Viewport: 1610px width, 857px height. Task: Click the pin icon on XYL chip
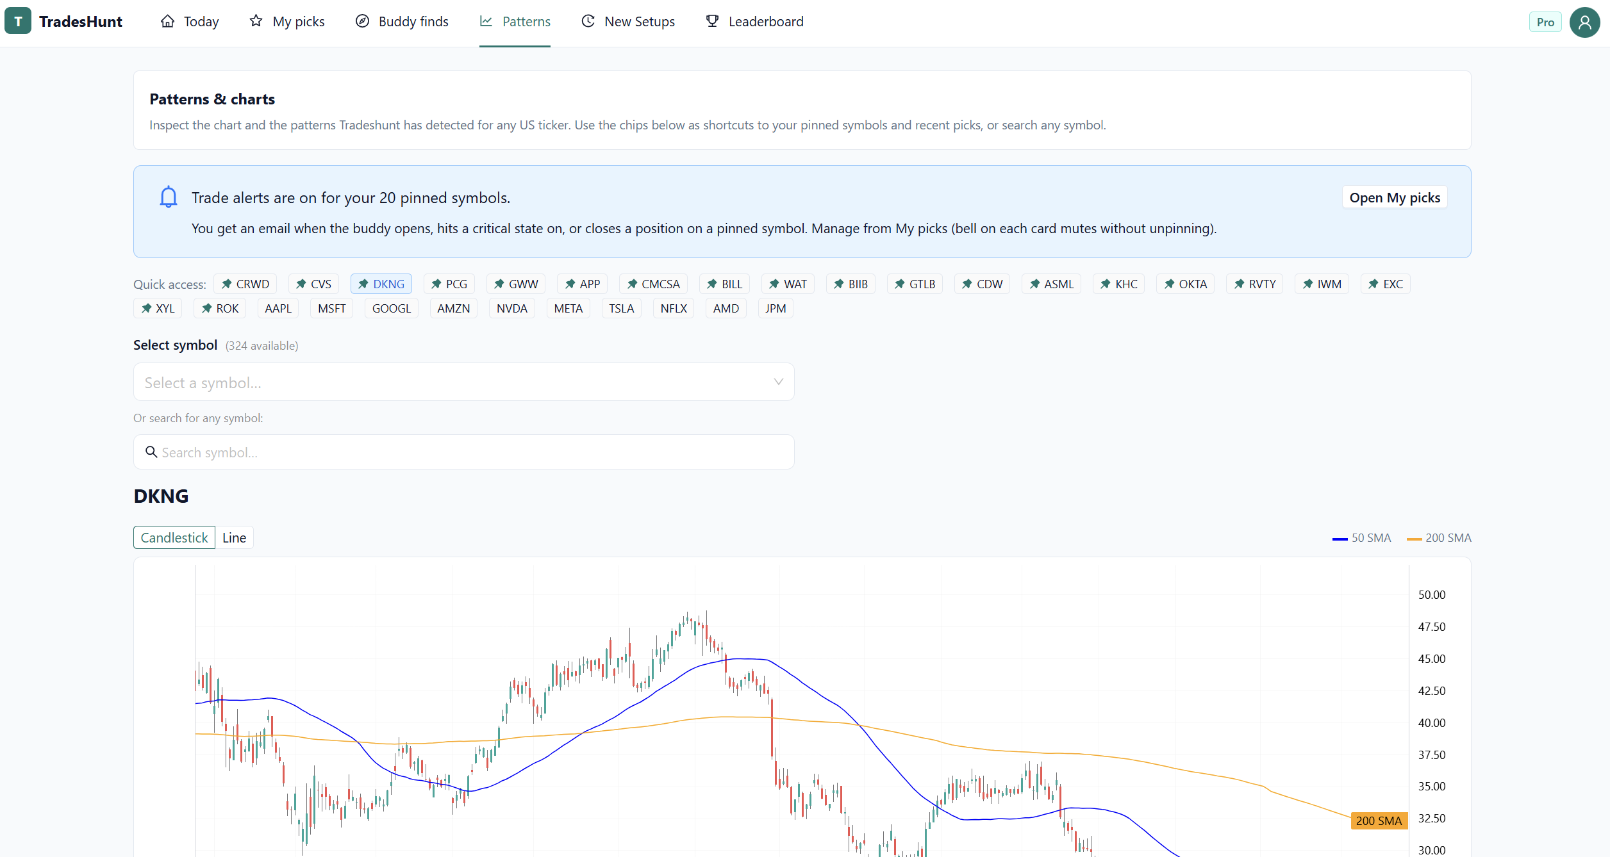147,308
